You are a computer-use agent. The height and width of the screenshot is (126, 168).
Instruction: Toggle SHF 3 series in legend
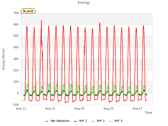pos(115,121)
